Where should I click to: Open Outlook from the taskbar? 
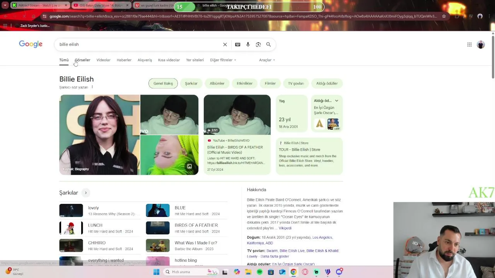click(282, 272)
